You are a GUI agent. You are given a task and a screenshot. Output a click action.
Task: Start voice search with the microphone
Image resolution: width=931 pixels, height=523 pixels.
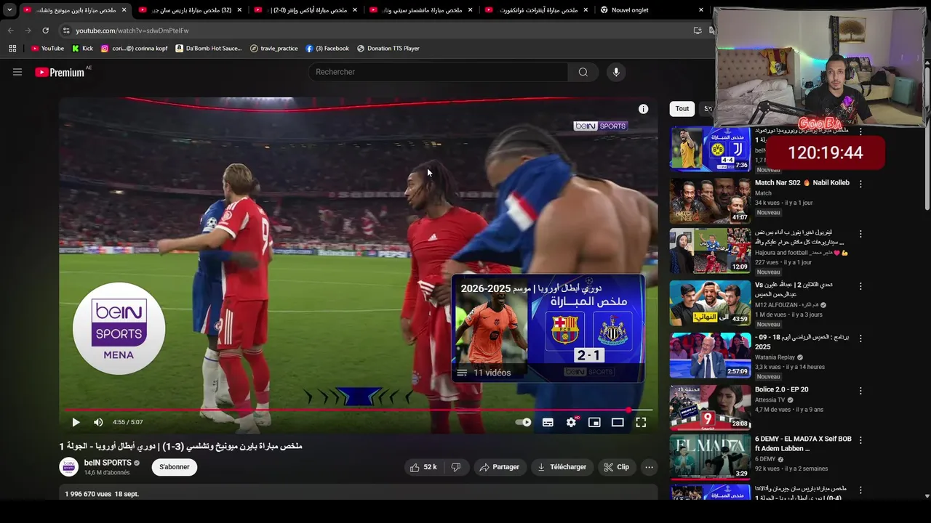pos(616,72)
